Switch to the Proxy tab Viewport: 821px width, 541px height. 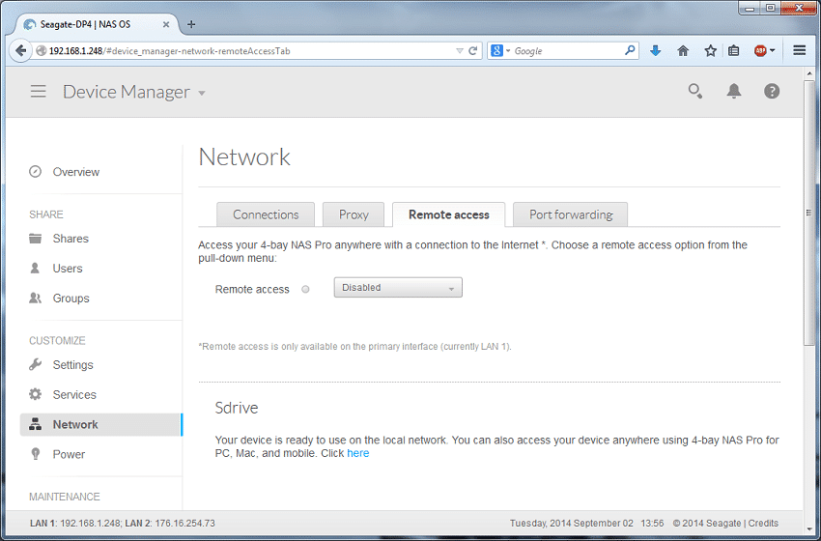(354, 214)
